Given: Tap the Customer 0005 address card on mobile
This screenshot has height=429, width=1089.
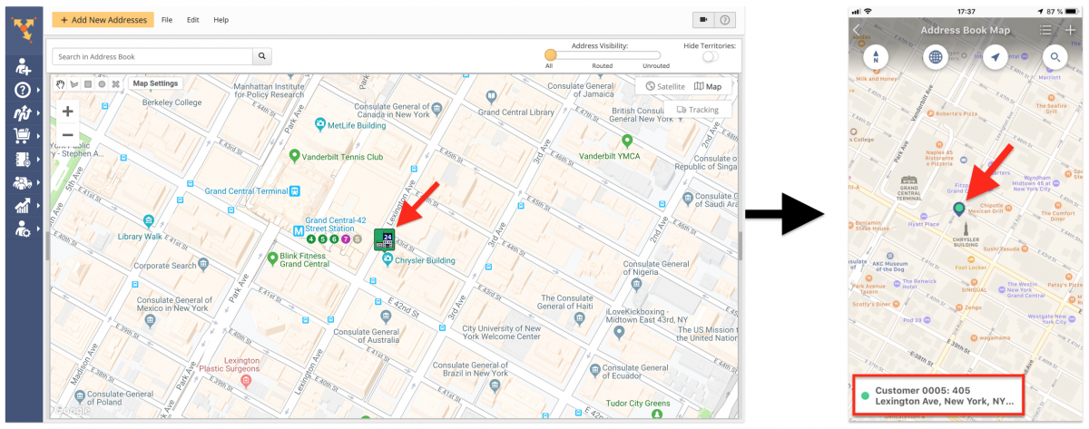Looking at the screenshot, I should (939, 395).
